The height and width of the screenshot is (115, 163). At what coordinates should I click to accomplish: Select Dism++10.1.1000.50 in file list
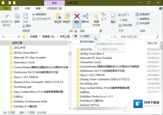point(92,75)
